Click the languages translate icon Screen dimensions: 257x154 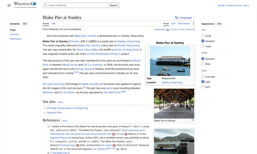coord(176,18)
